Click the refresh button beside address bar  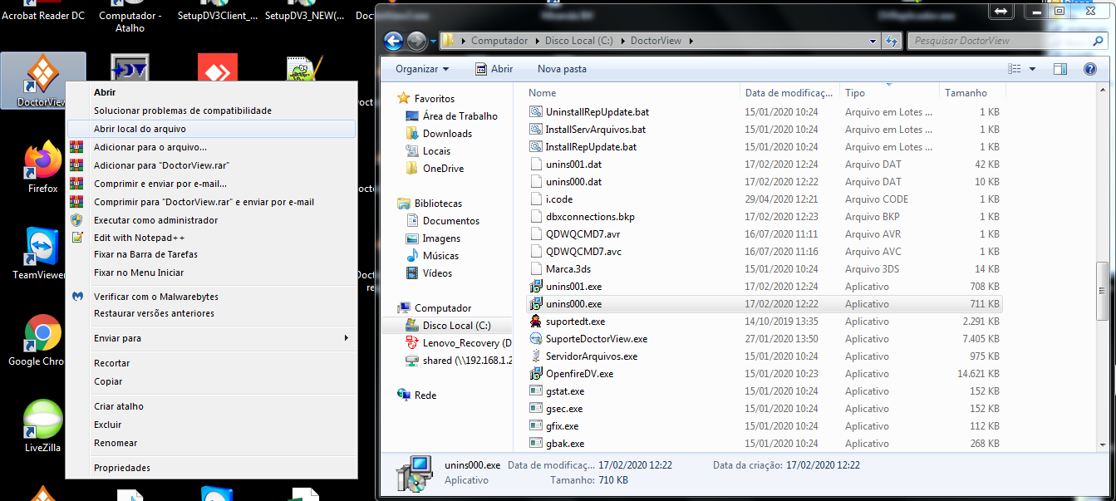coord(892,41)
